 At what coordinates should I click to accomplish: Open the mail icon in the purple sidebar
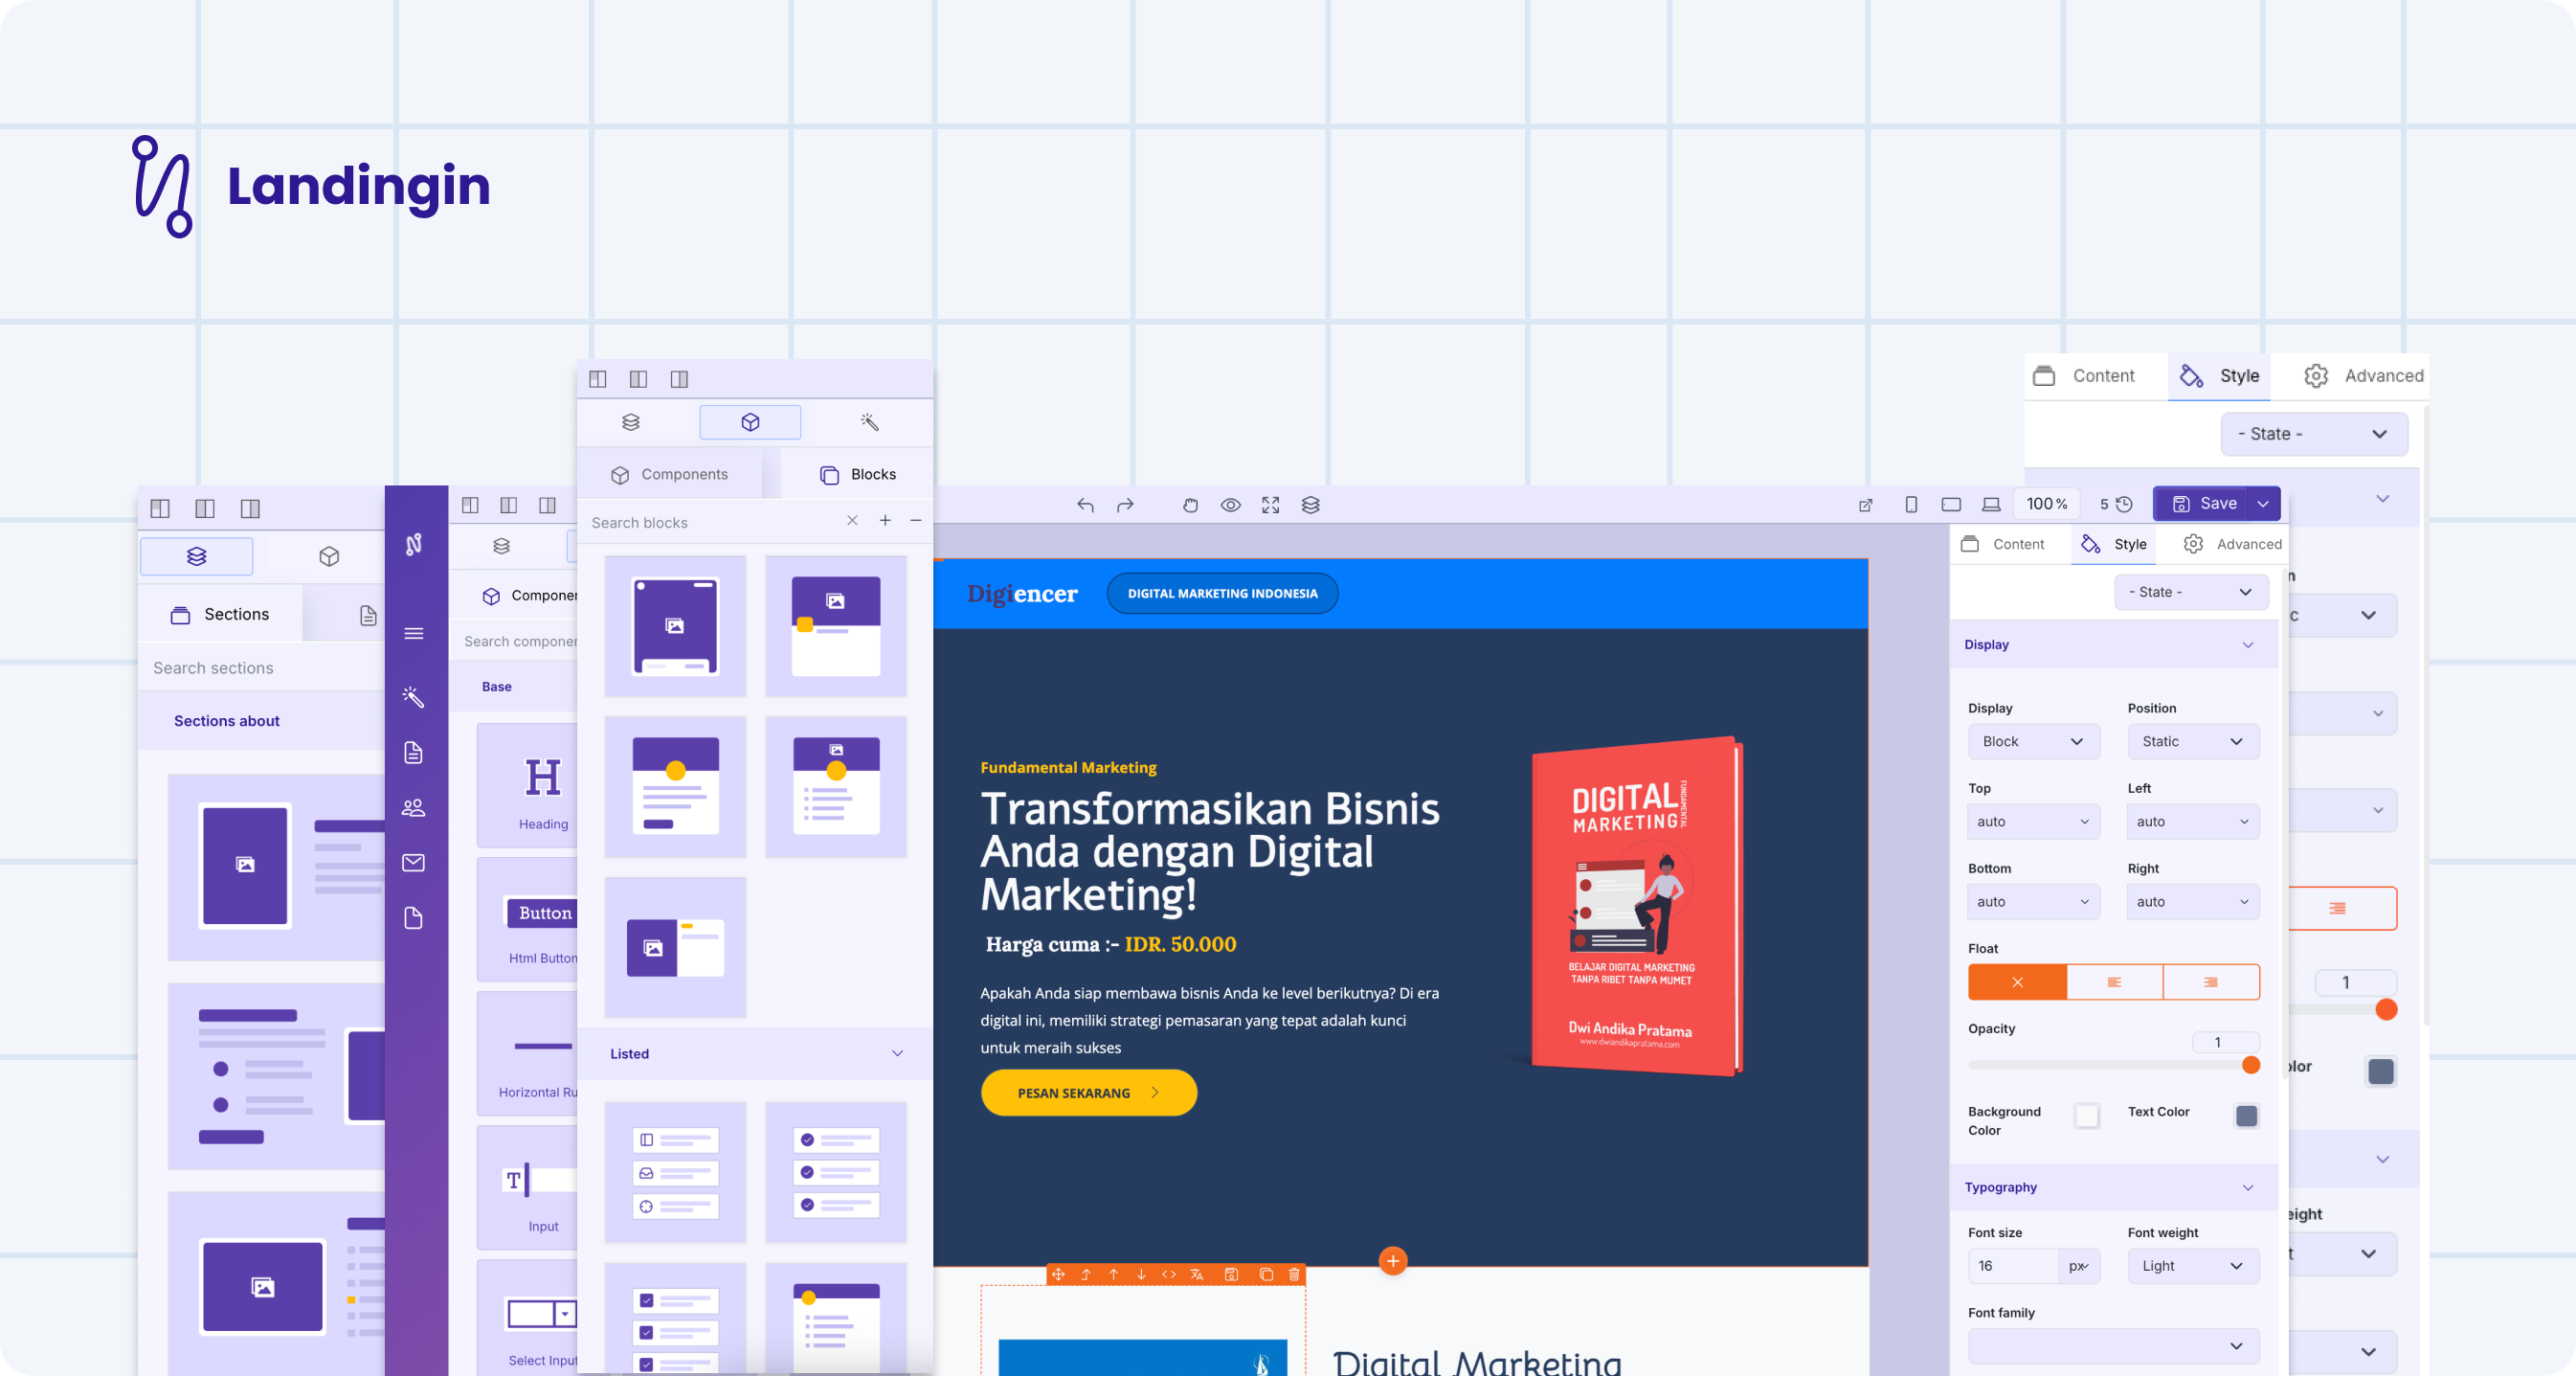tap(413, 863)
